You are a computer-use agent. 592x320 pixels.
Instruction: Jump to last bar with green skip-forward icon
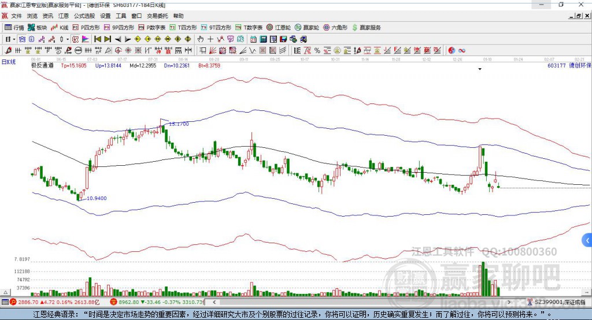[108, 39]
